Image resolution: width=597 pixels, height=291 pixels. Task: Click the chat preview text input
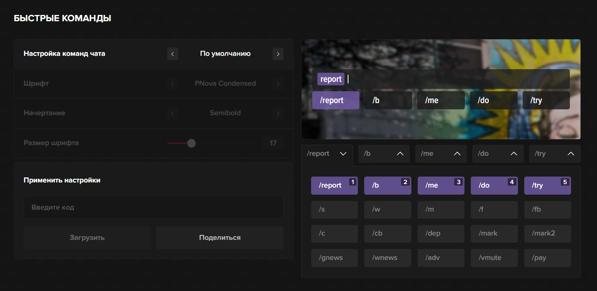(x=456, y=79)
